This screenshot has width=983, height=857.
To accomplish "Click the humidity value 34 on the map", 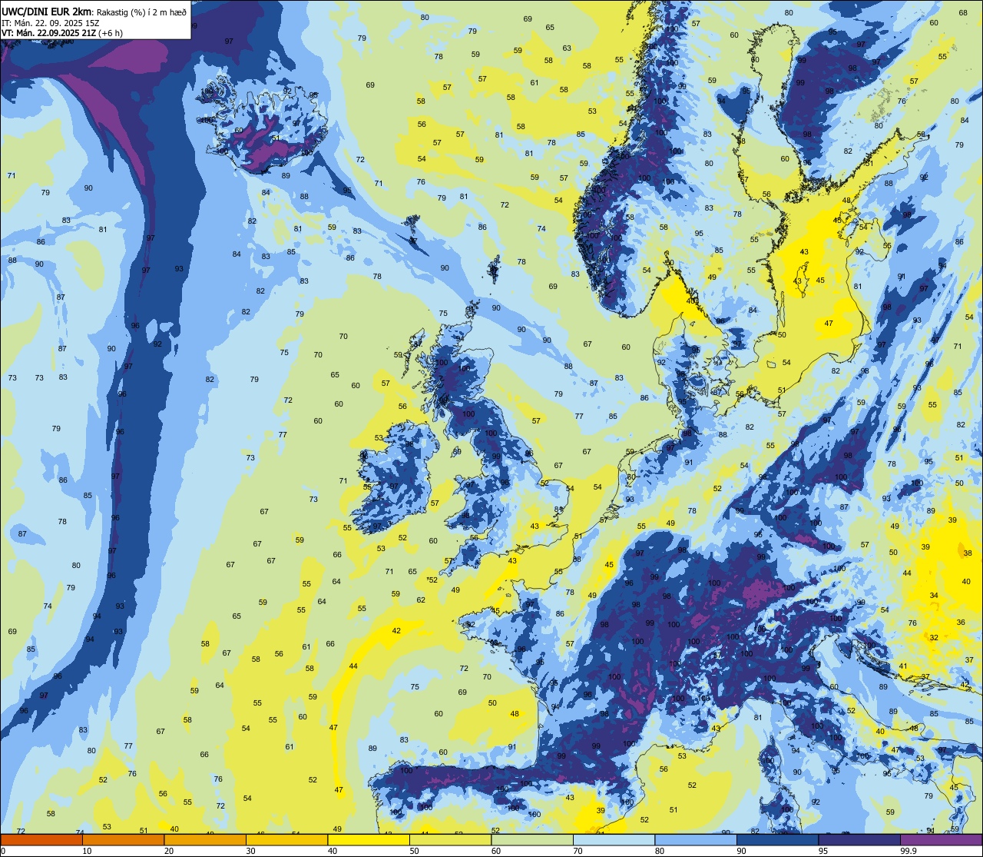I will click(934, 596).
